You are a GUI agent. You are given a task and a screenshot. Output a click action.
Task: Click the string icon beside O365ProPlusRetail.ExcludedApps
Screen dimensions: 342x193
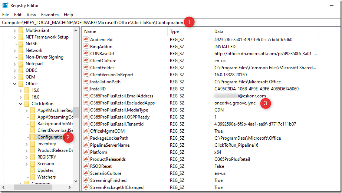86,103
